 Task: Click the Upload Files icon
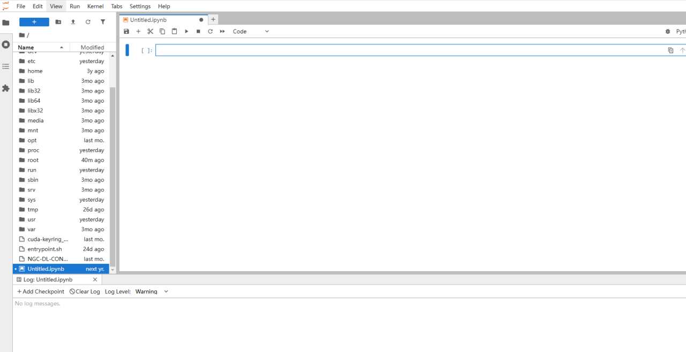(73, 22)
